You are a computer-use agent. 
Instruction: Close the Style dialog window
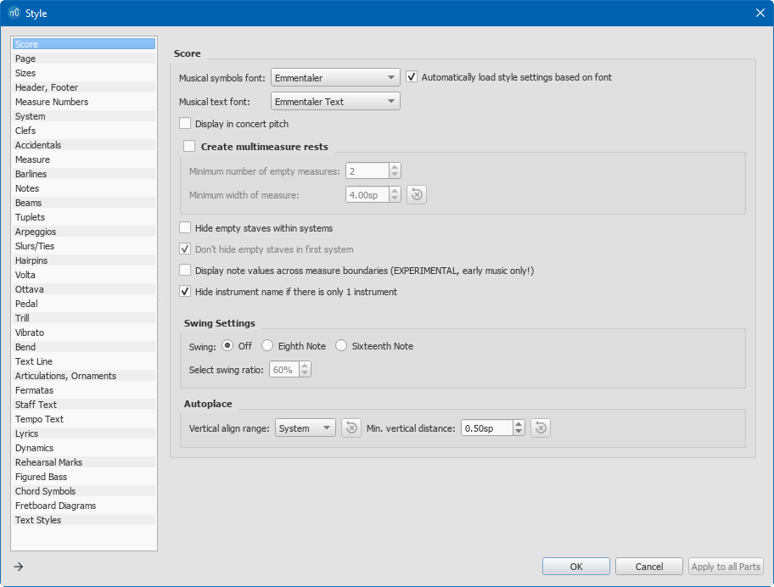click(x=760, y=13)
